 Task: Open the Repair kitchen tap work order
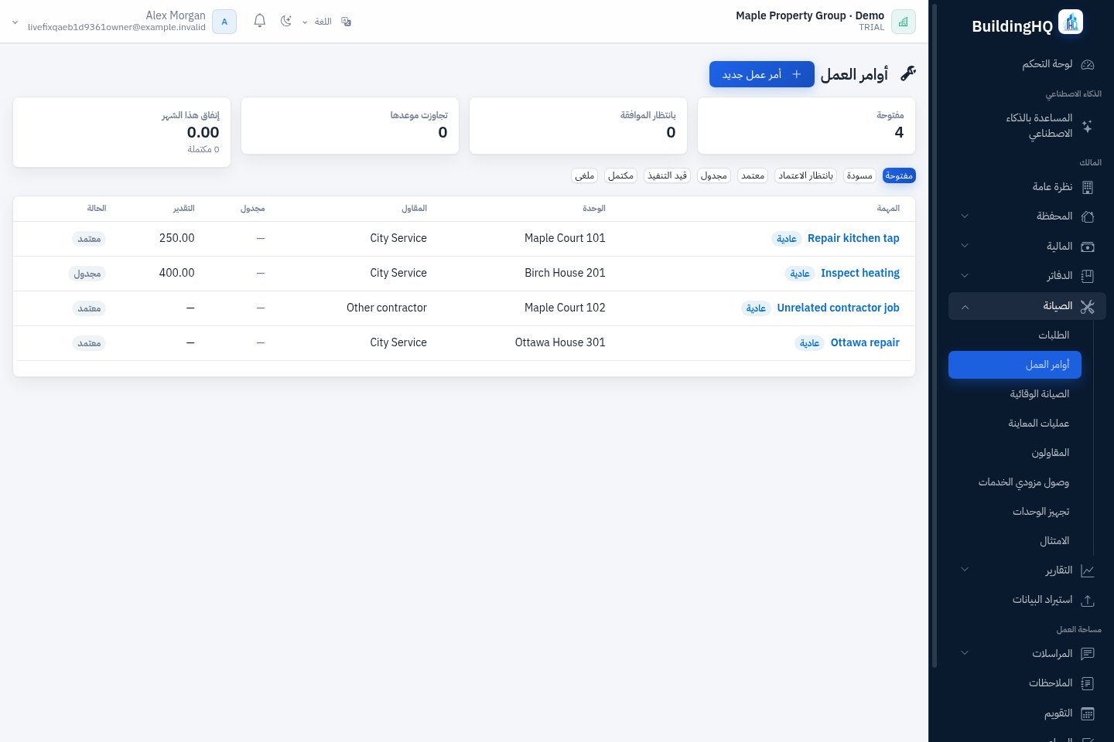pos(853,239)
